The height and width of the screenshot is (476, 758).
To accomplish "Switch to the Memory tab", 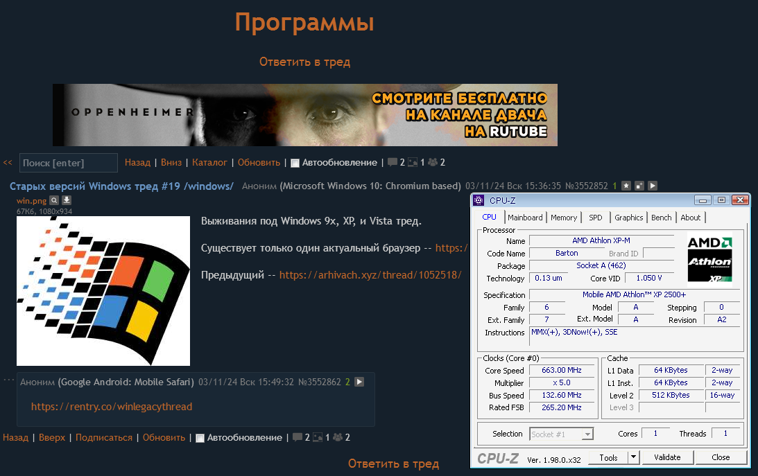I will click(564, 218).
